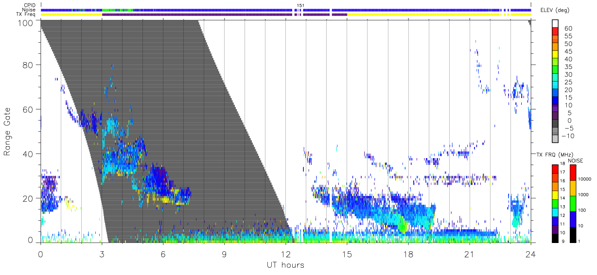Click the '151' CPID value label

300,5
